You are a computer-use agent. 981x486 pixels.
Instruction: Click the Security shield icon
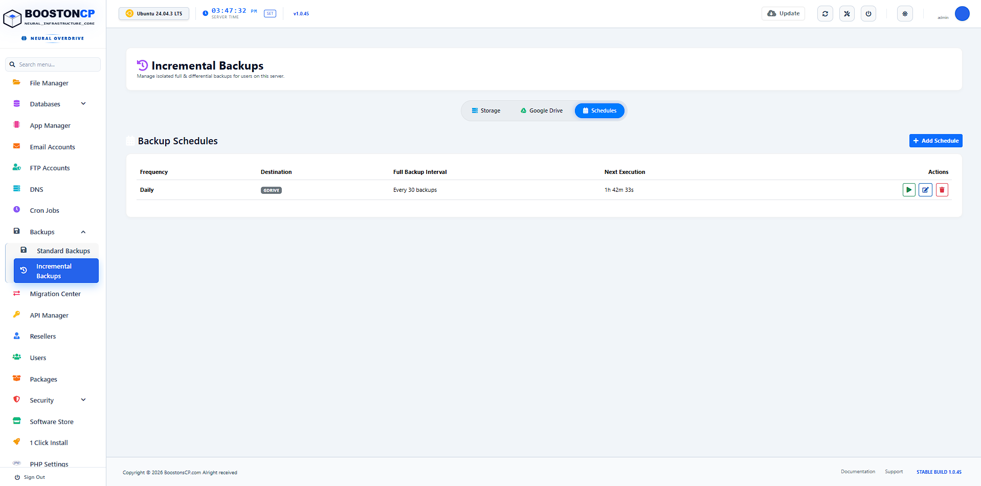(x=17, y=400)
